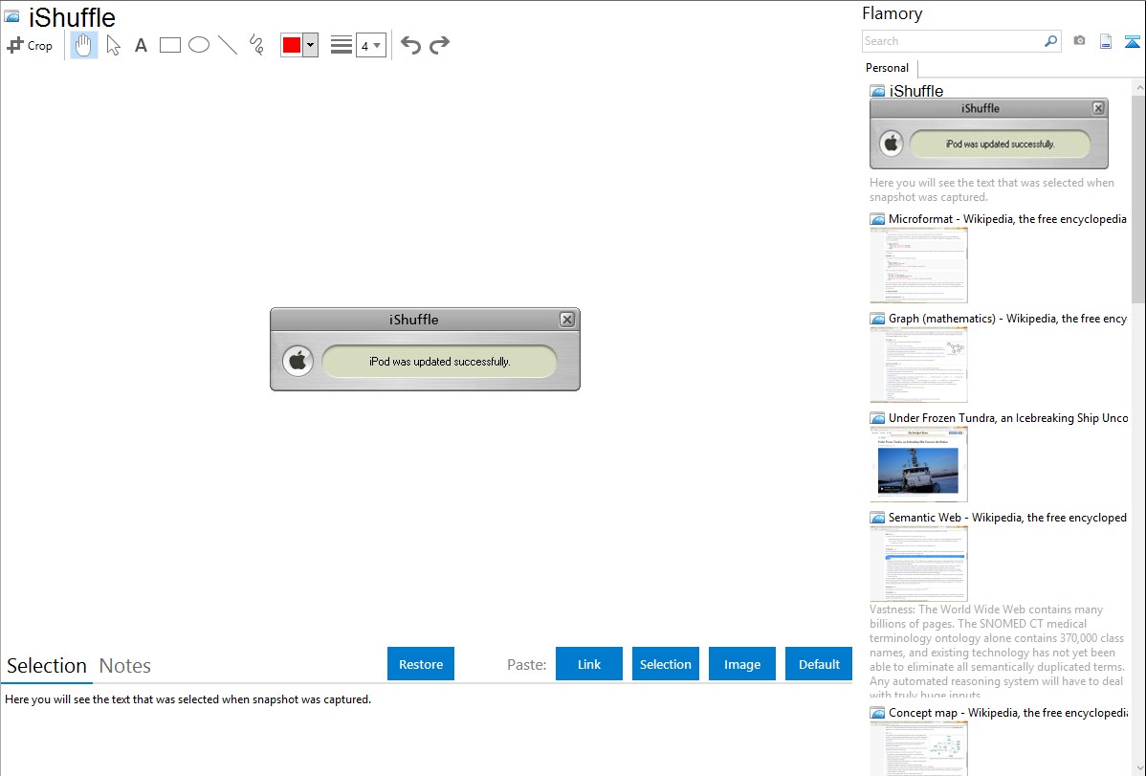
Task: Click the search magnifier icon
Action: (x=1051, y=41)
